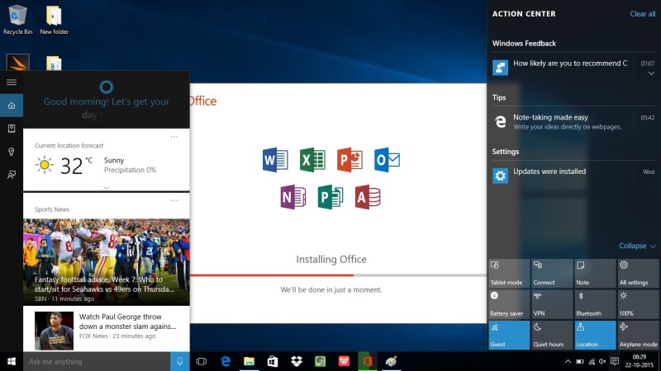This screenshot has height=371, width=661.
Task: Open the Start menu
Action: (x=12, y=361)
